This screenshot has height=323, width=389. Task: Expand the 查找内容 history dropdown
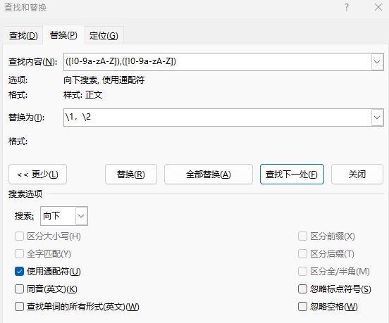(x=377, y=62)
